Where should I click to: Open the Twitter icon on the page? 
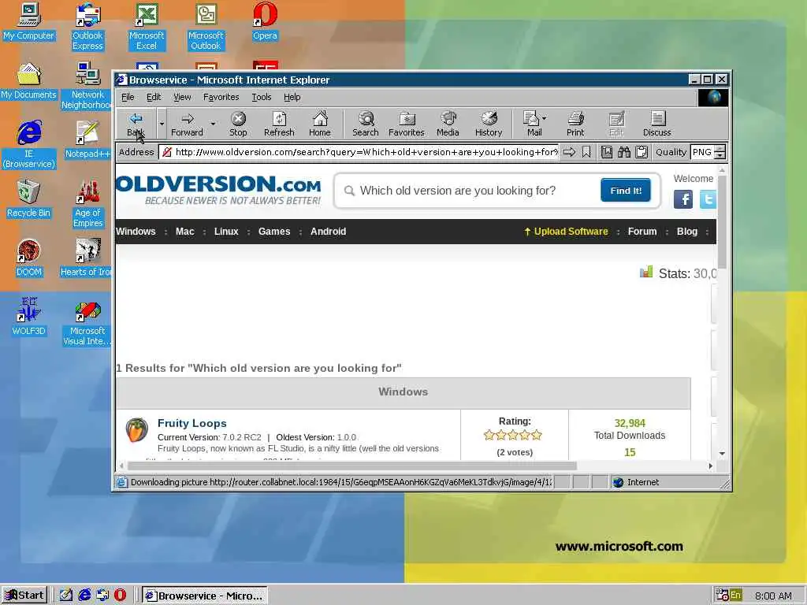[708, 199]
